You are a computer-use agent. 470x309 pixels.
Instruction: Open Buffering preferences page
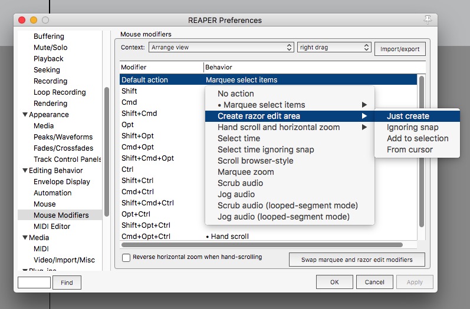(x=49, y=36)
